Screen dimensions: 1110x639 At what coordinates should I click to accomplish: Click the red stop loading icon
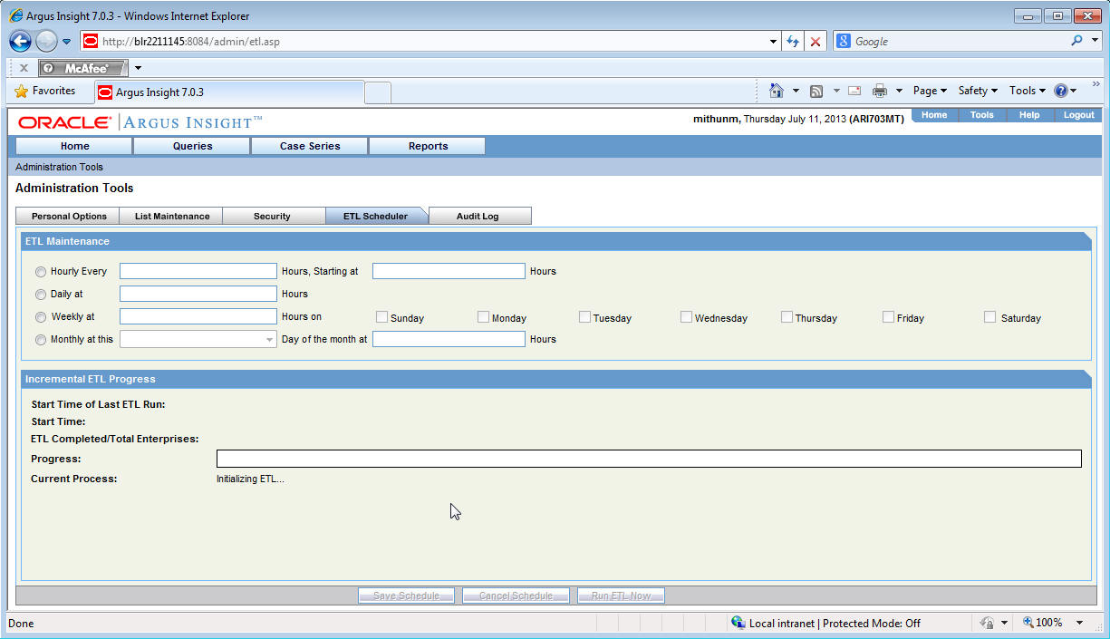point(816,42)
